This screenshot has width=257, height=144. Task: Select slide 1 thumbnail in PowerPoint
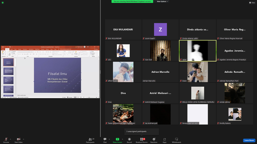[x=8, y=62]
